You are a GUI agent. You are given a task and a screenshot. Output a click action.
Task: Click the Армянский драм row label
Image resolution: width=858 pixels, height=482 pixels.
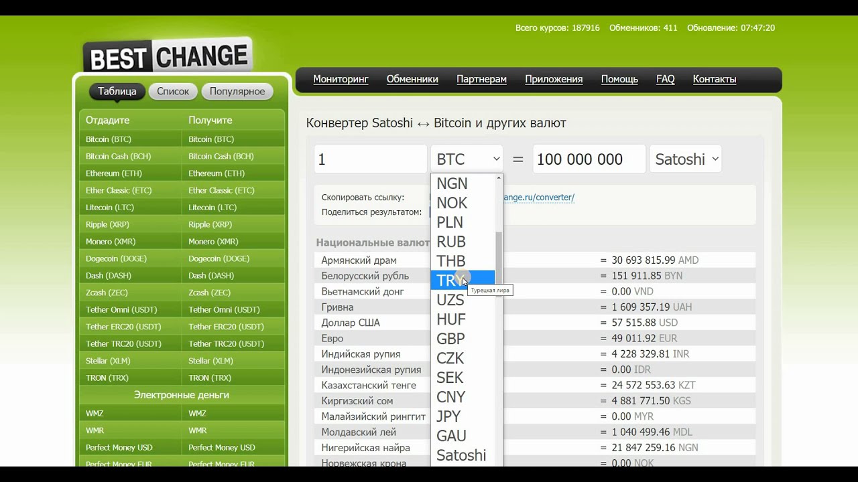[x=359, y=260]
